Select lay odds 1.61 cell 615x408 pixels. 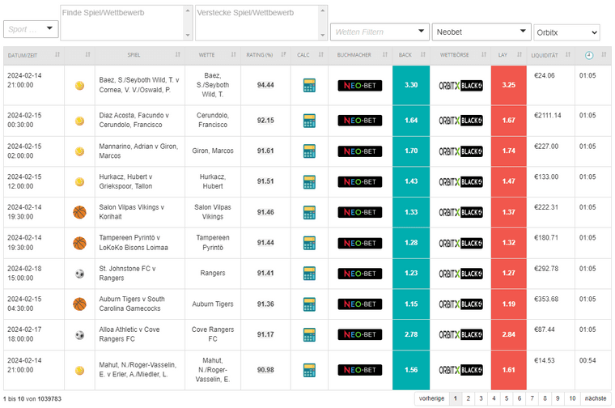(509, 370)
